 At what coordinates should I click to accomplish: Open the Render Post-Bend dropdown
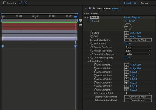click(x=138, y=51)
